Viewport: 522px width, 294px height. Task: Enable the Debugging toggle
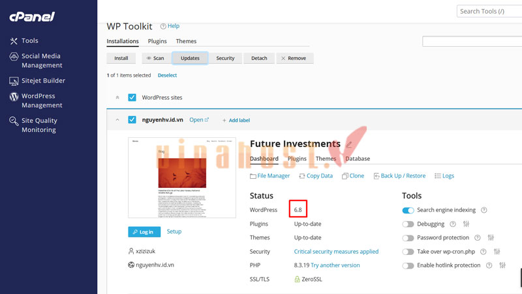408,224
